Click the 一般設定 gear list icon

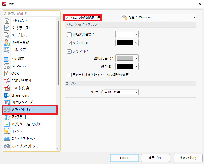point(7,50)
